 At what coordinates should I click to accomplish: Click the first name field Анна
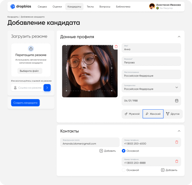[151, 48]
